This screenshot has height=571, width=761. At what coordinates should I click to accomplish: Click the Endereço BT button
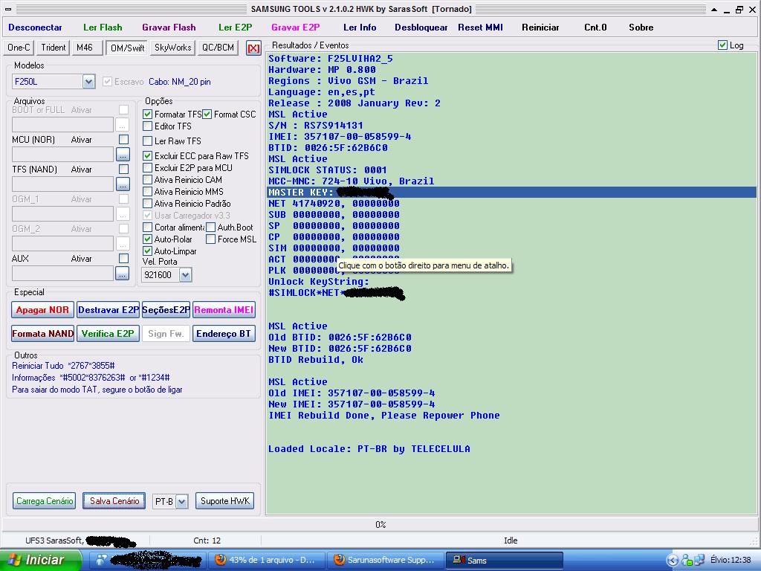coord(224,334)
